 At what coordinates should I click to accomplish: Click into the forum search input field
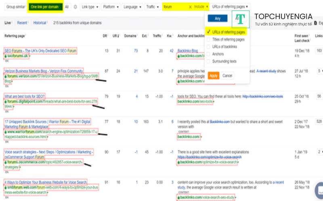[x=174, y=7]
